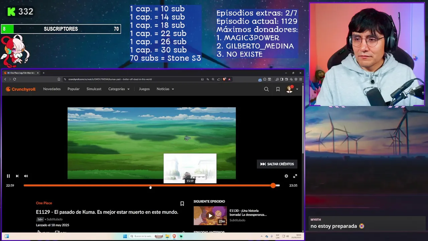Play the E1130 next episode thumbnail
The height and width of the screenshot is (241, 428).
(x=210, y=216)
